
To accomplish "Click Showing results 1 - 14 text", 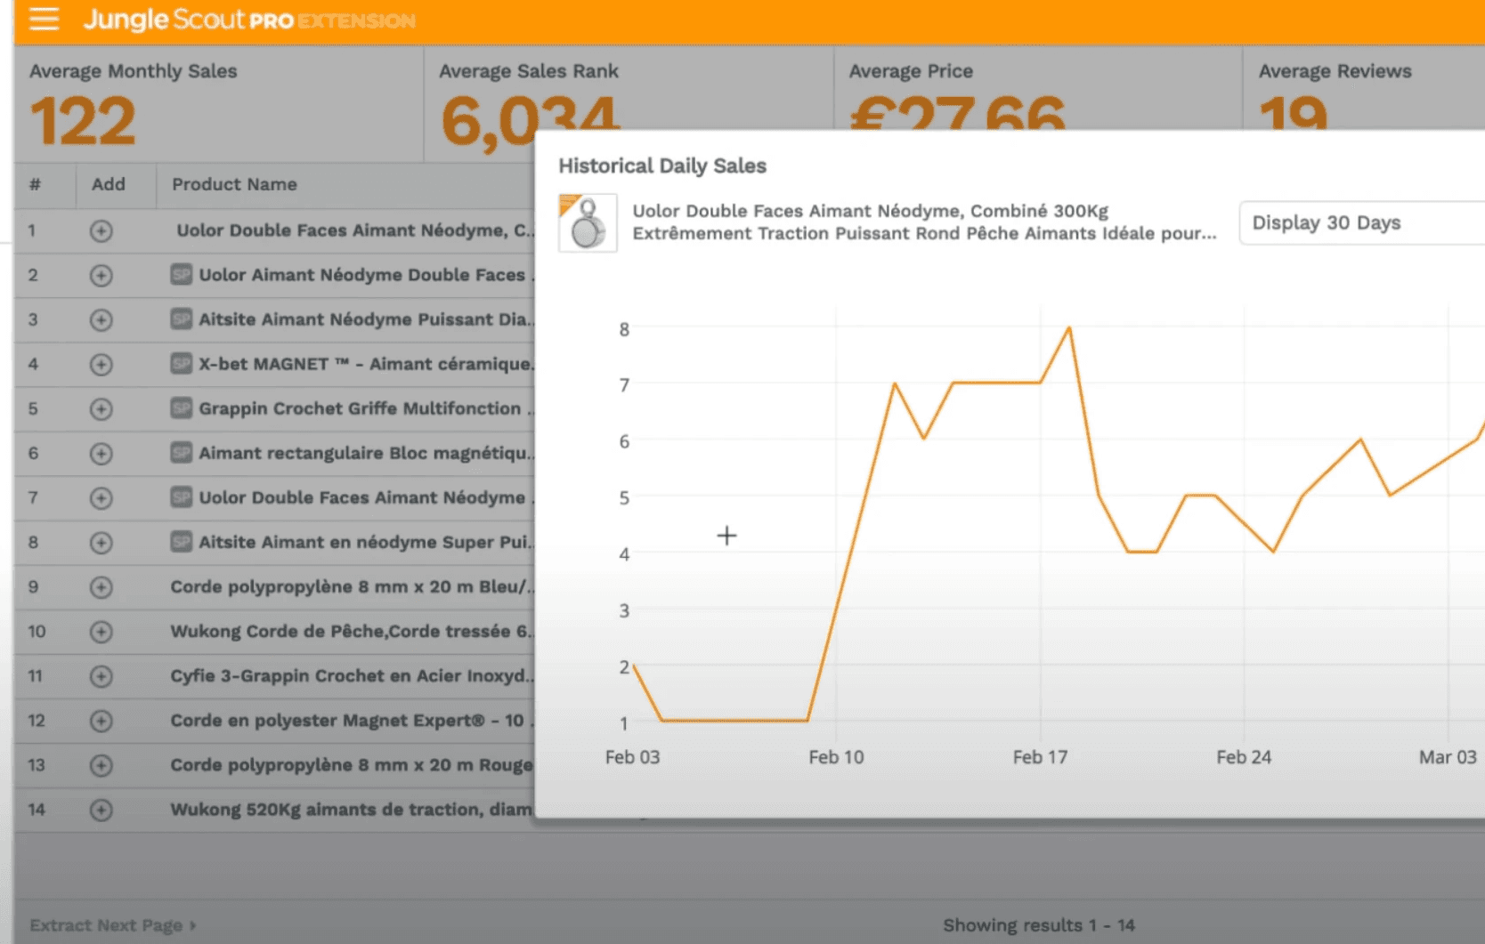I will pos(1039,925).
